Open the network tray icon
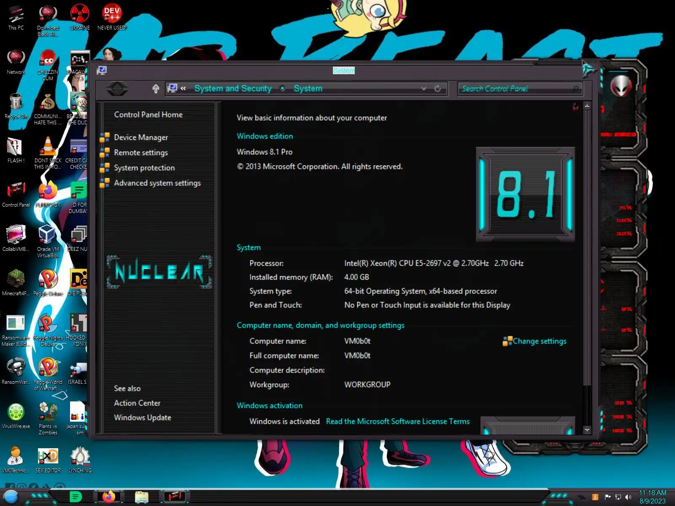 pyautogui.click(x=618, y=497)
